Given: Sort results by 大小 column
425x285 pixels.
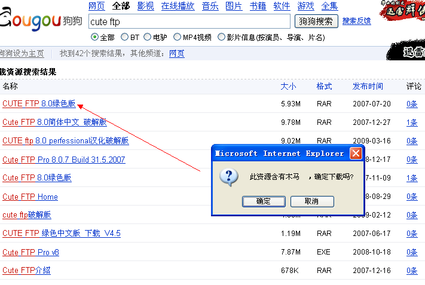Looking at the screenshot, I should [x=288, y=87].
